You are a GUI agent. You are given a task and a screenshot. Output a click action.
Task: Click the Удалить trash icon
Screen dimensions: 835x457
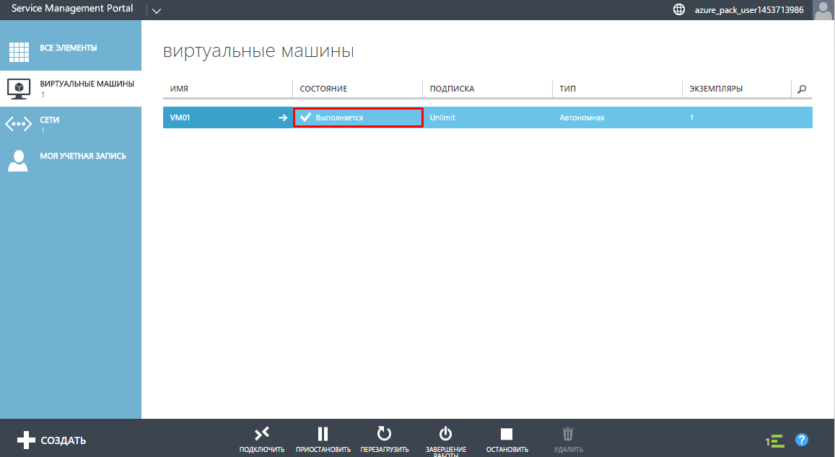pos(568,434)
